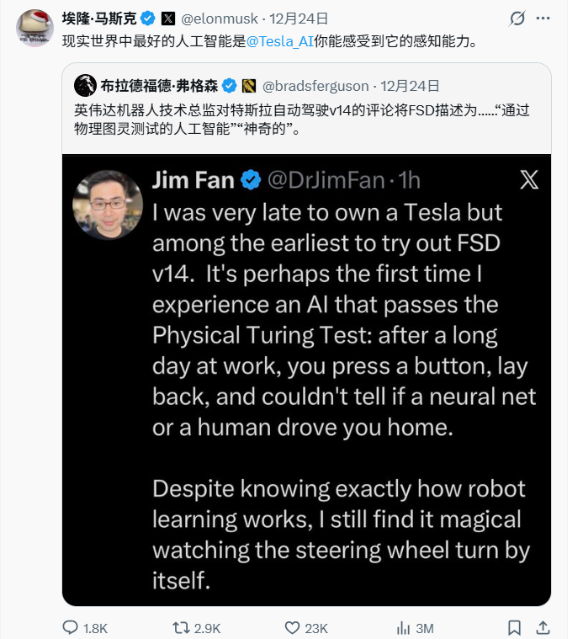The image size is (583, 639).
Task: Click the 埃隆·马斯克 display name
Action: pyautogui.click(x=98, y=18)
